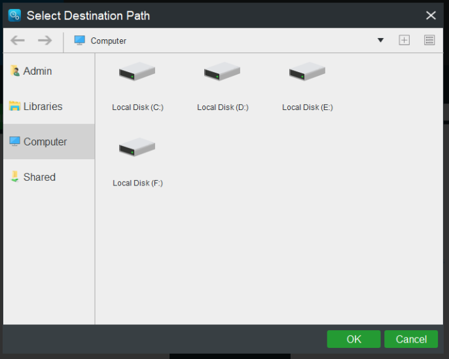
Task: Create a new folder with the plus icon
Action: coord(404,40)
